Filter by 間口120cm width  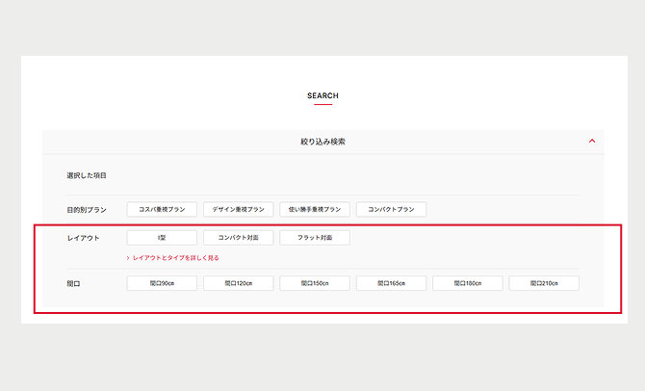pyautogui.click(x=238, y=283)
